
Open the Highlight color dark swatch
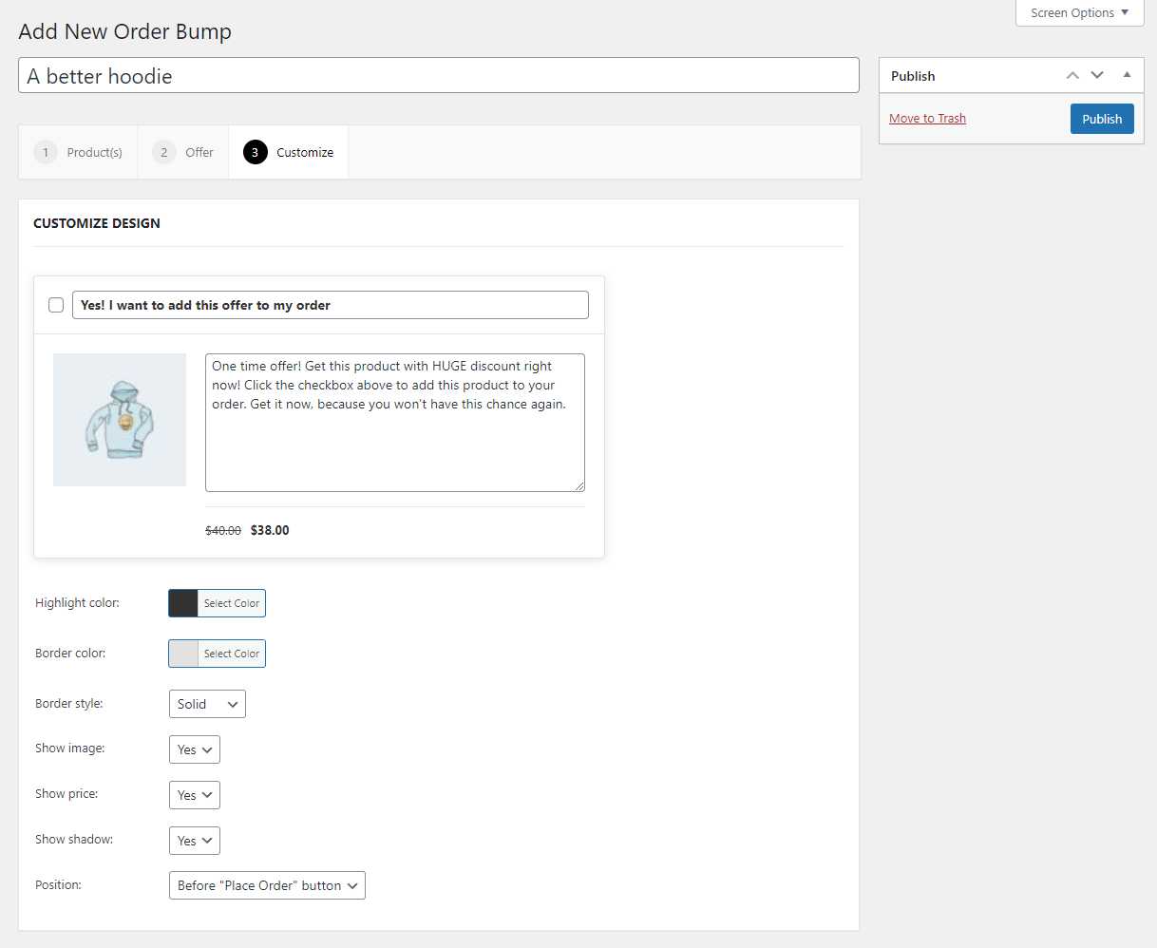coord(183,603)
